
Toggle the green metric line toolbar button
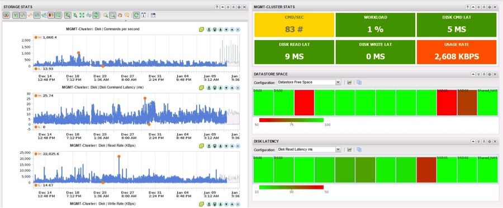point(23,15)
